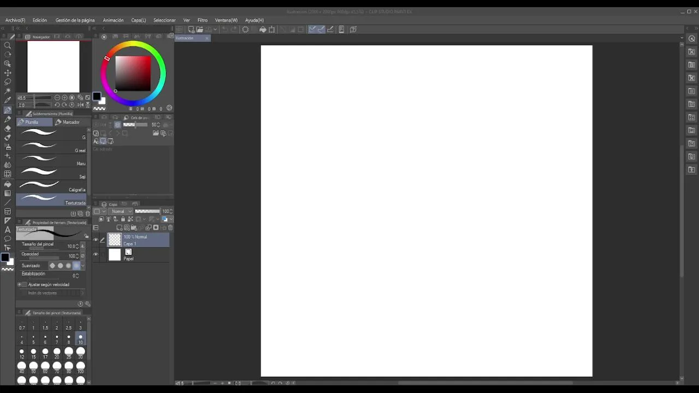The height and width of the screenshot is (393, 699).
Task: Click the main black color swatch near wheel
Action: click(x=97, y=97)
